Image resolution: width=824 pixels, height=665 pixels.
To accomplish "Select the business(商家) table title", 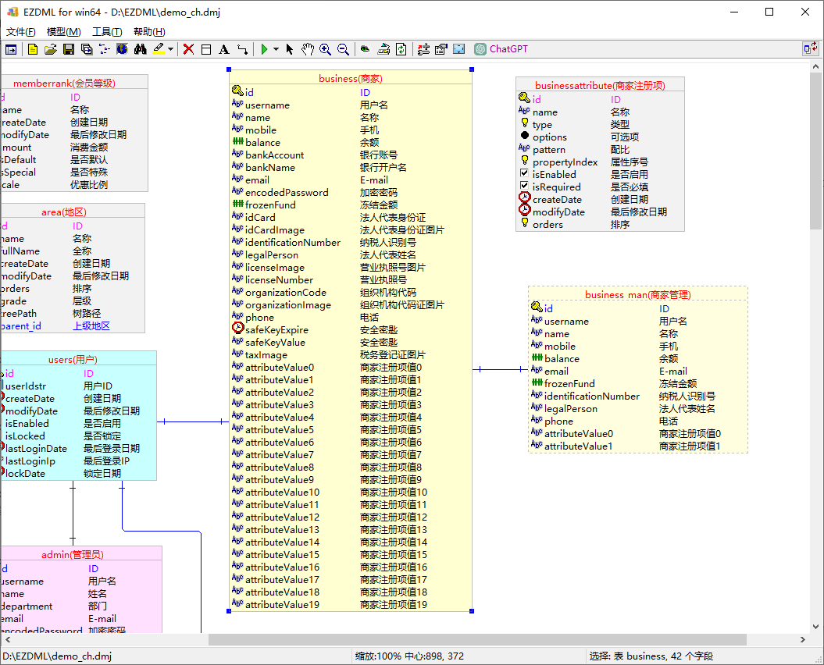I will (x=351, y=79).
